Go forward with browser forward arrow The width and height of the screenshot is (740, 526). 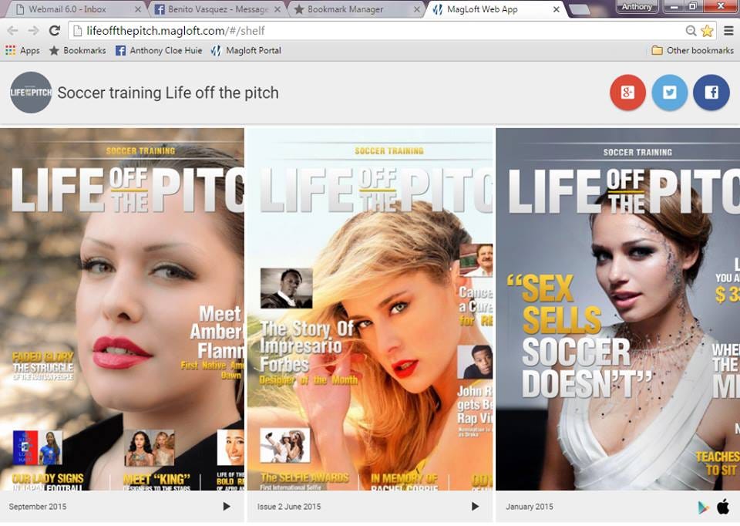coord(33,31)
